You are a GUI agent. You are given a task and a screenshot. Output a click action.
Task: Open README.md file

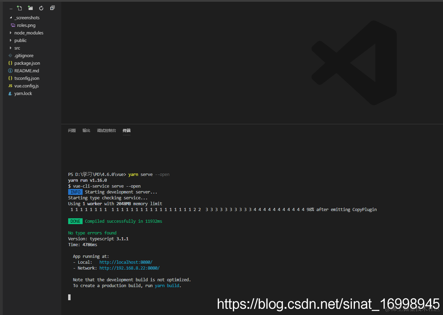pos(27,71)
